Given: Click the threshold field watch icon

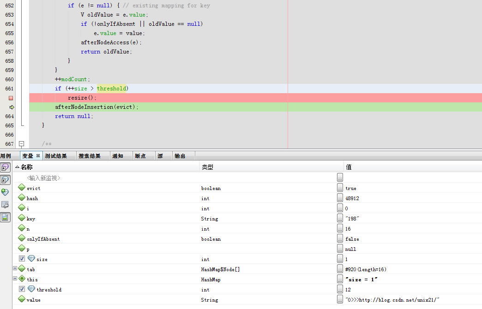Looking at the screenshot, I should (31, 289).
